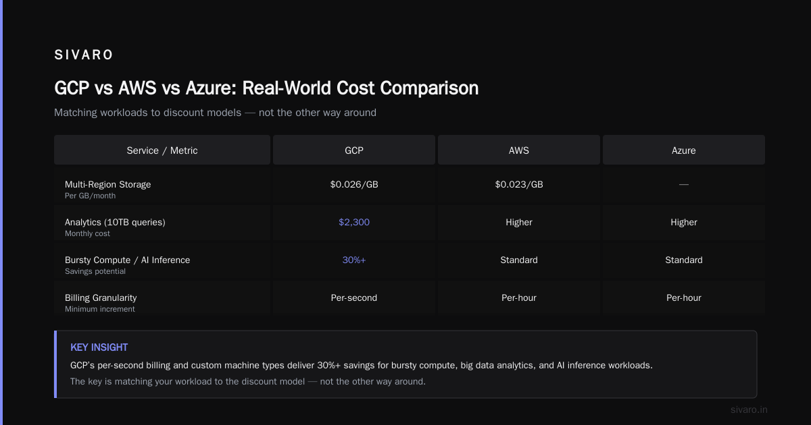Click the sivaro.in link at bottom

coord(749,409)
